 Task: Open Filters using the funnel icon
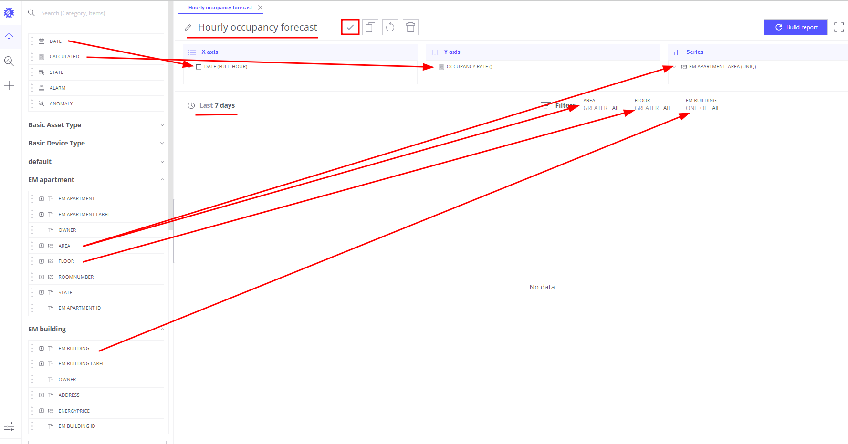544,105
